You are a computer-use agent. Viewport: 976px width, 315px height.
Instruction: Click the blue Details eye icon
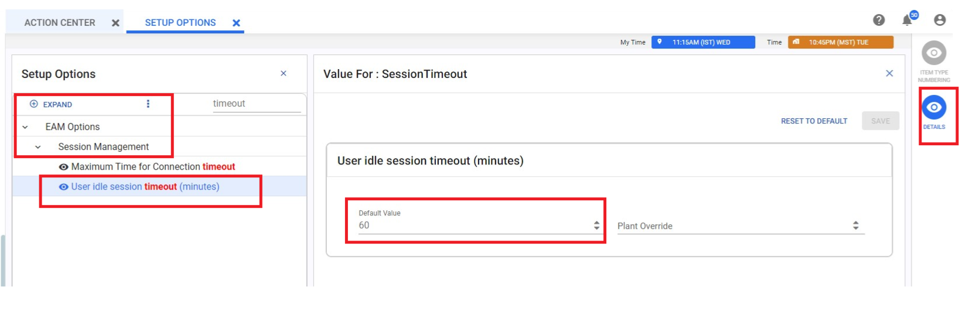[934, 107]
